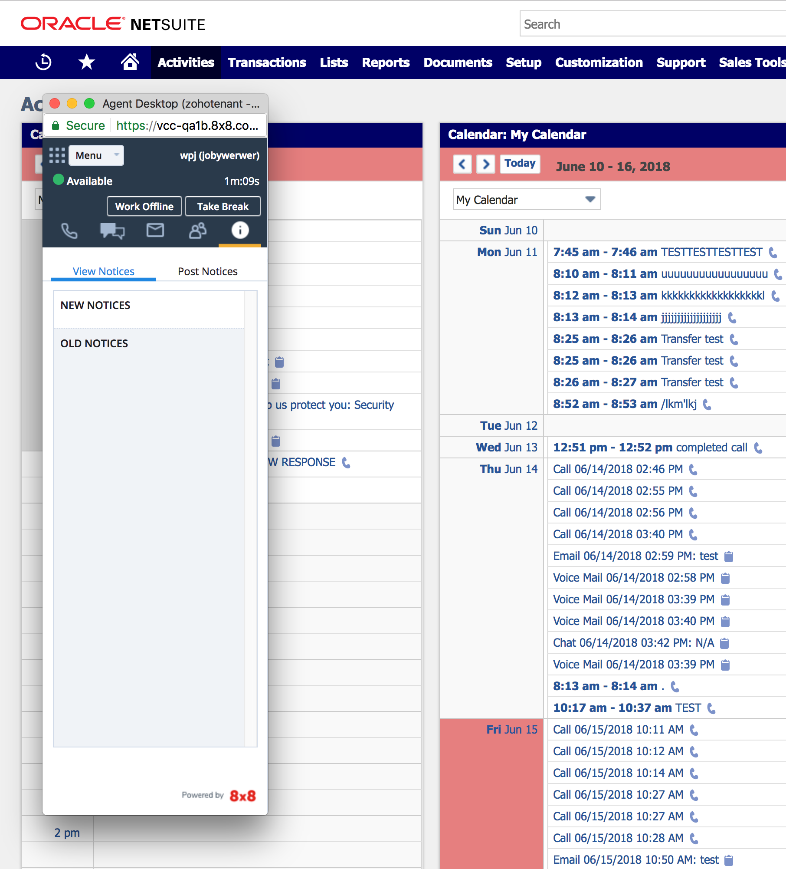This screenshot has height=869, width=786.
Task: Click the 8x8 logo in Agent Desktop footer
Action: point(242,796)
